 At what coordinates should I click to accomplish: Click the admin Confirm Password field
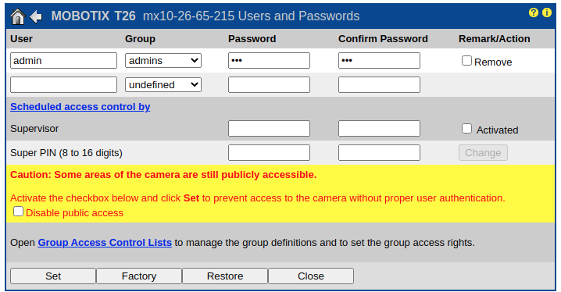click(379, 61)
